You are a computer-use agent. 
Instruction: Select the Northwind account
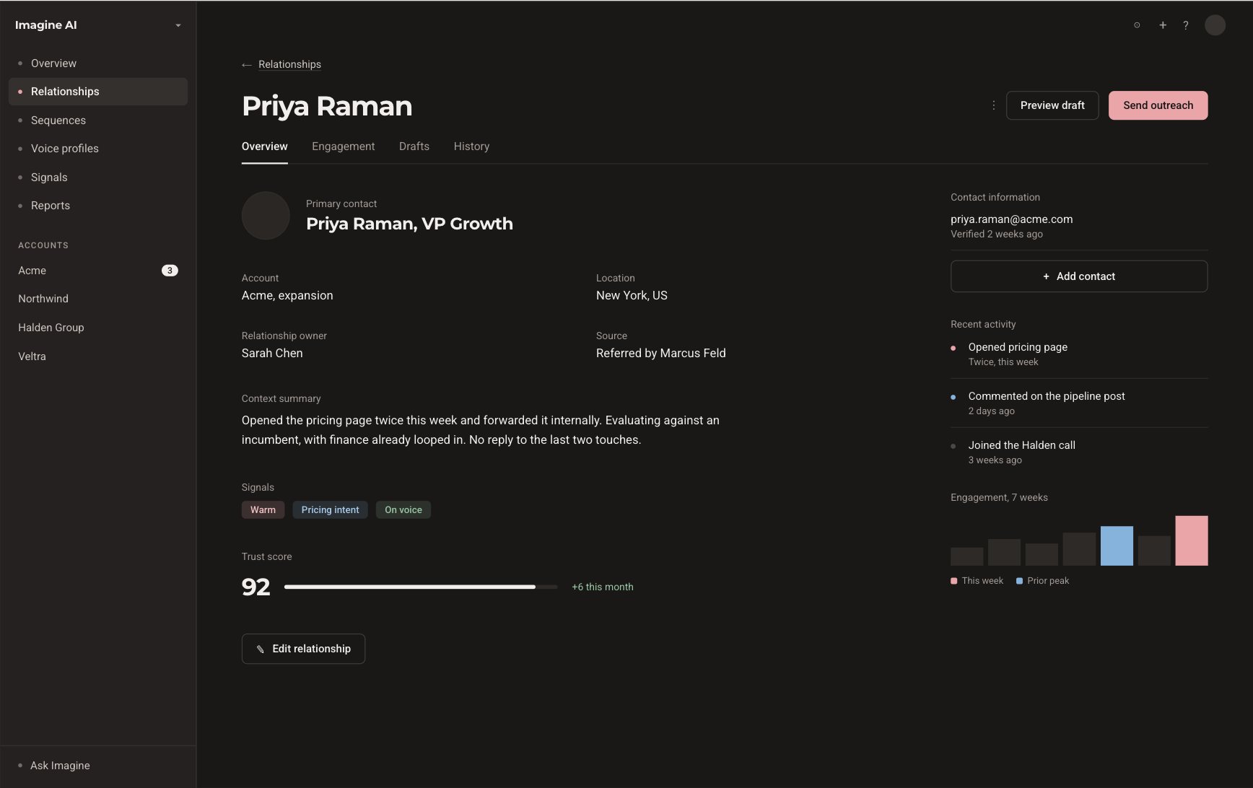pyautogui.click(x=98, y=299)
